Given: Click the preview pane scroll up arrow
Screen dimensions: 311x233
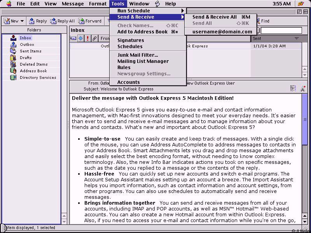Looking at the screenshot, I should click(x=305, y=216).
